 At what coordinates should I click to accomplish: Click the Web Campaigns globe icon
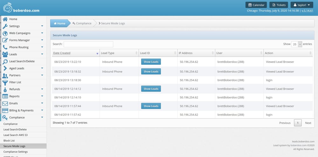5,33
